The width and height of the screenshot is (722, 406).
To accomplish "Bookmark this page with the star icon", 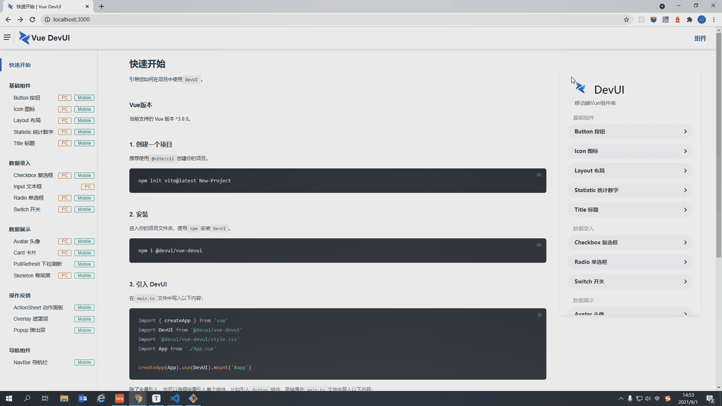I will [626, 20].
